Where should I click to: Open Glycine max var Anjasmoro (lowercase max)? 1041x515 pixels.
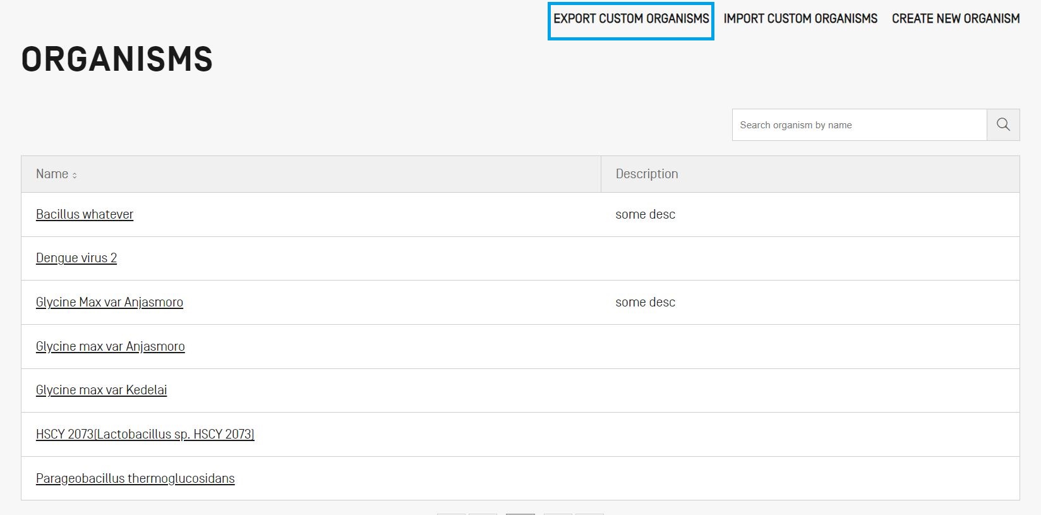pyautogui.click(x=111, y=346)
